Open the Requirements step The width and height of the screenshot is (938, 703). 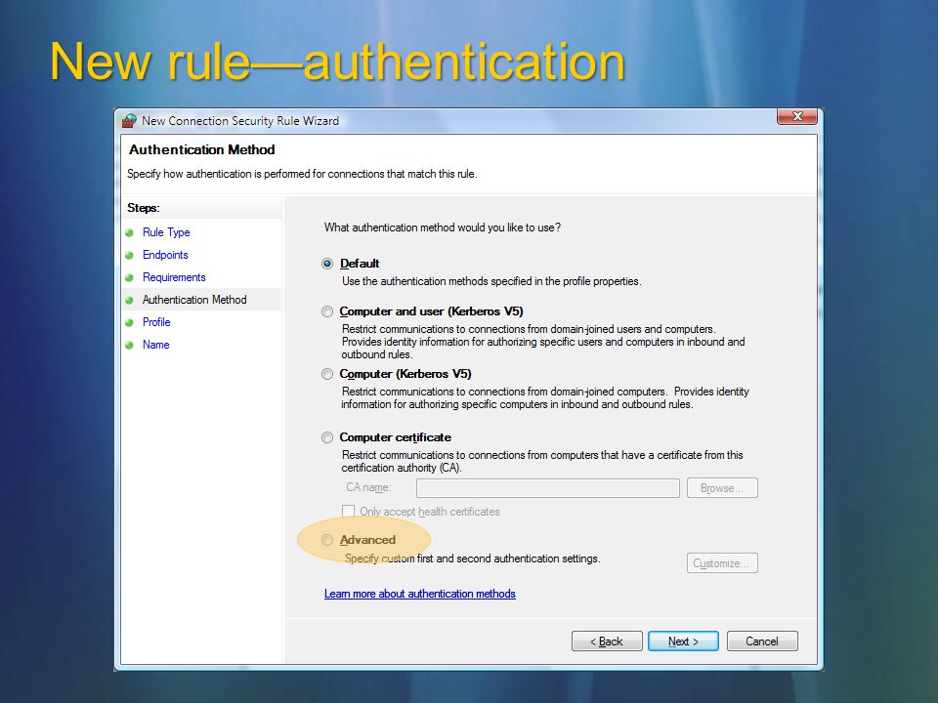click(174, 277)
